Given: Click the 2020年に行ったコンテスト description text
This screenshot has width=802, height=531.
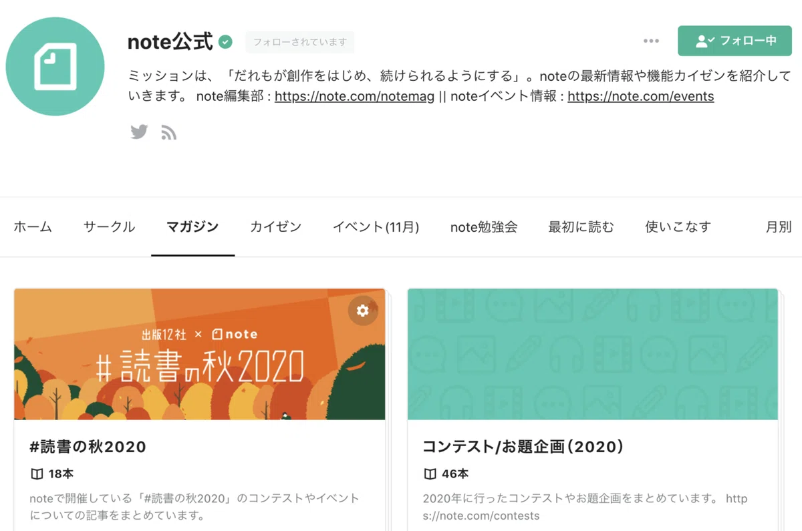Looking at the screenshot, I should point(585,507).
